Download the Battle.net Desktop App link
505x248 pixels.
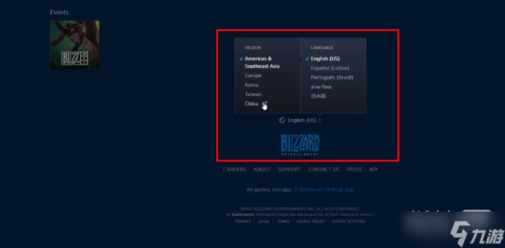[324, 190]
